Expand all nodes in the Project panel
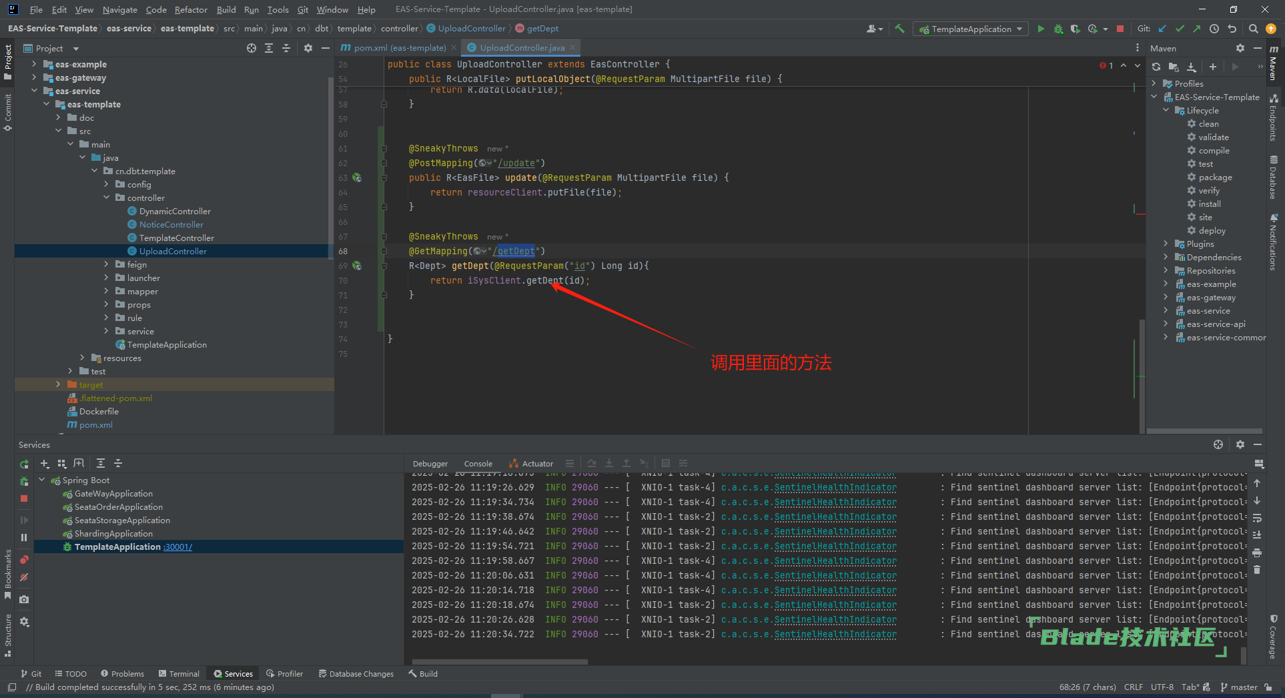The width and height of the screenshot is (1285, 698). (269, 48)
